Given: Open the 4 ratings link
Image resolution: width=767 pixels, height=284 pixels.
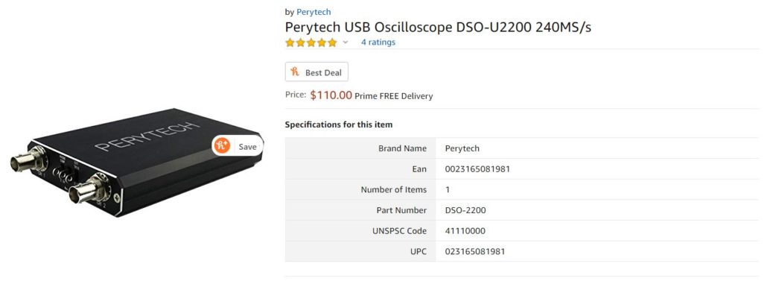Looking at the screenshot, I should (x=378, y=42).
